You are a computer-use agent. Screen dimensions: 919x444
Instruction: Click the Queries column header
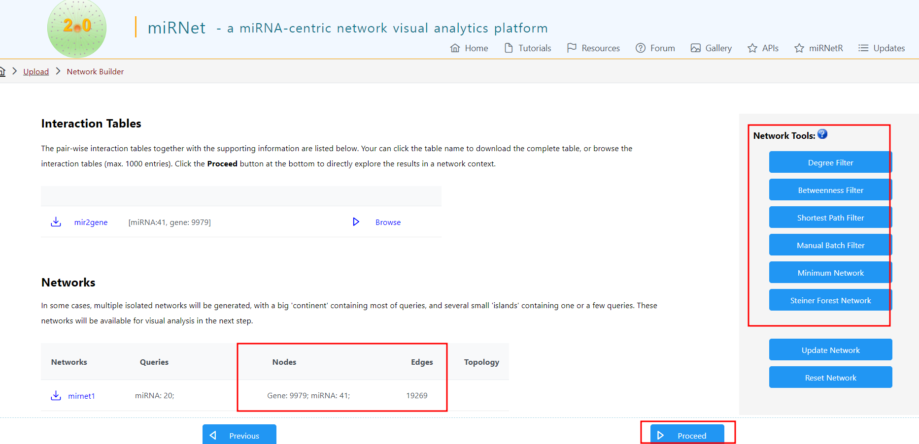tap(154, 362)
